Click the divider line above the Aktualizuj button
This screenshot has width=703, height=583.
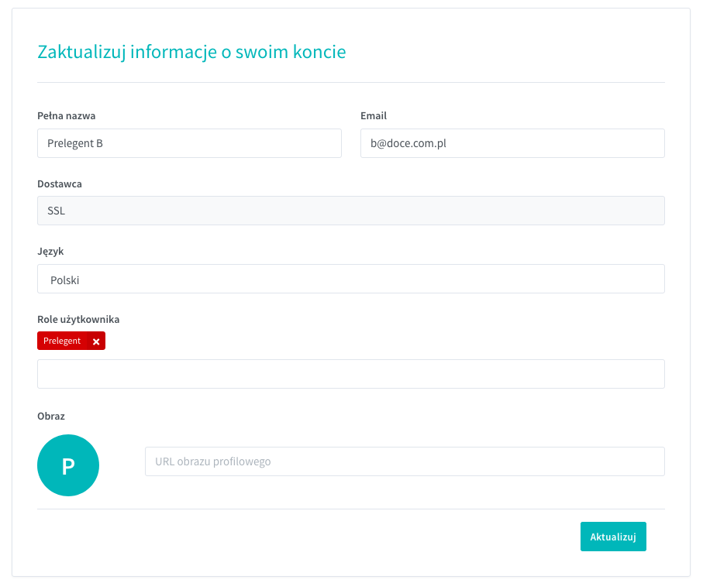click(x=350, y=509)
